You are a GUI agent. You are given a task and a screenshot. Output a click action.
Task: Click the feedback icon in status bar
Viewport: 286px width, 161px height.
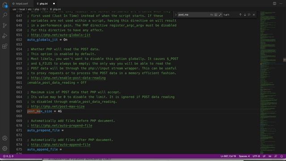[x=276, y=156]
